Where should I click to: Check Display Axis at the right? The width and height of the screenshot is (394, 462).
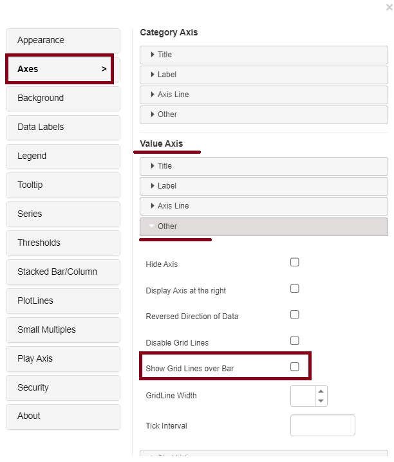[x=295, y=289]
